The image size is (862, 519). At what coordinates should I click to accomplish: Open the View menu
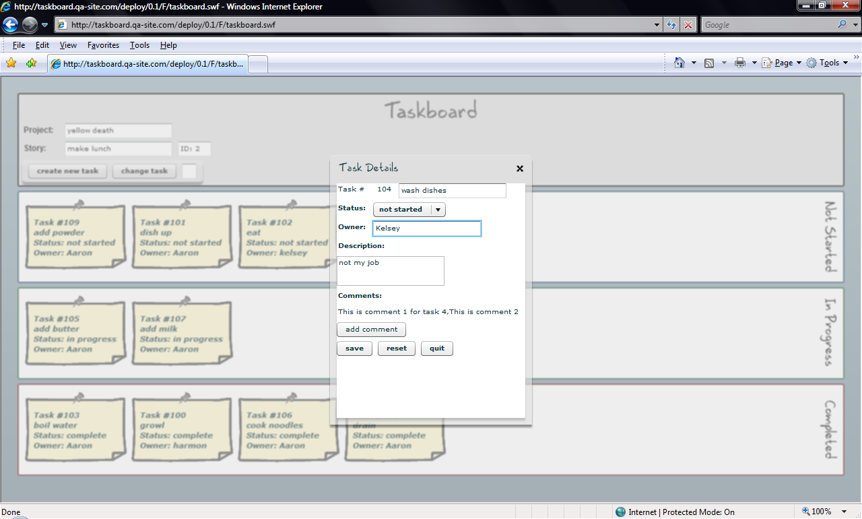point(68,45)
